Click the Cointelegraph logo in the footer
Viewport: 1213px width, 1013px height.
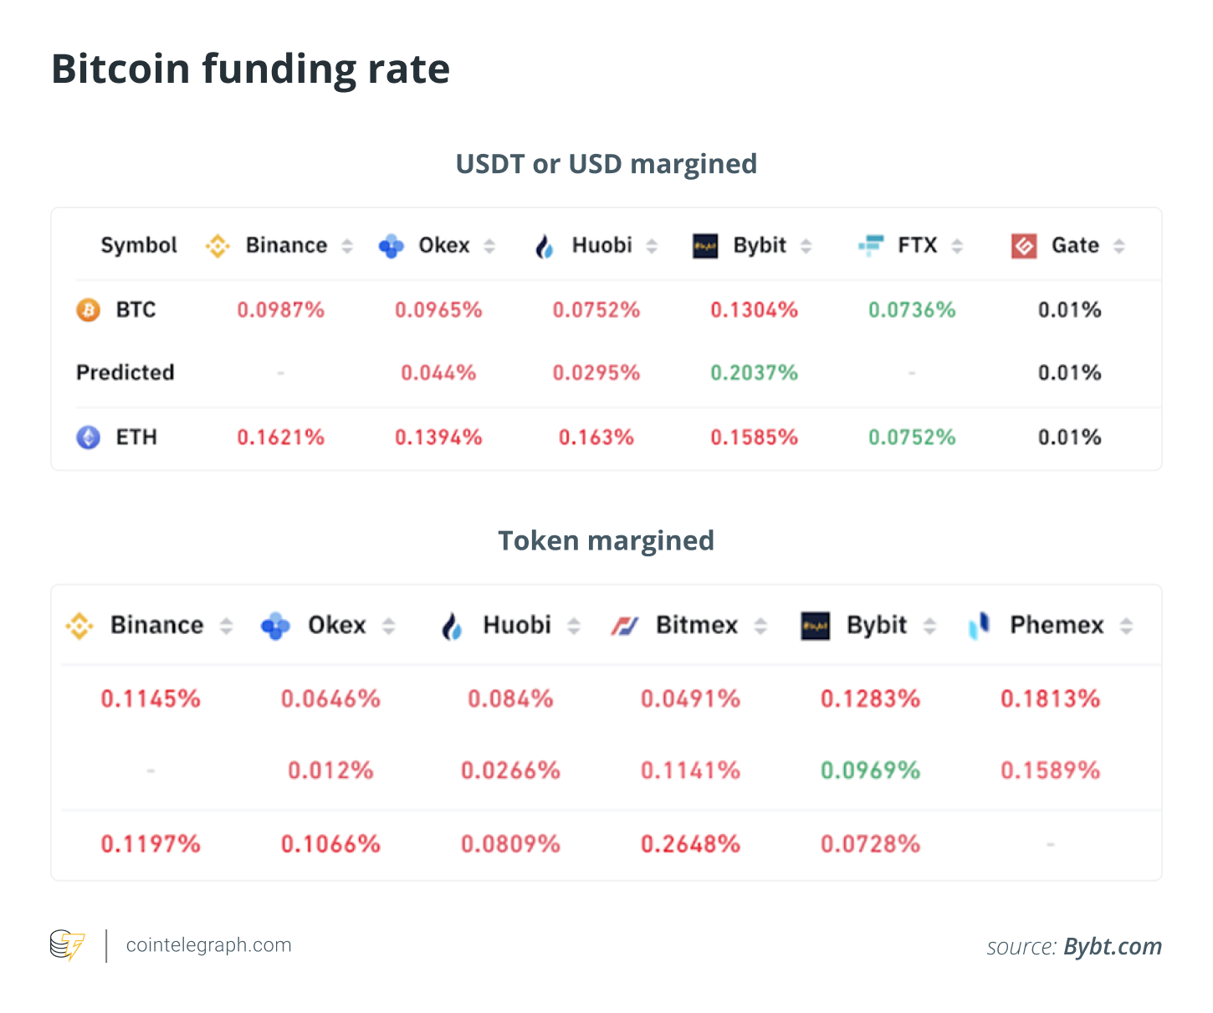click(67, 945)
